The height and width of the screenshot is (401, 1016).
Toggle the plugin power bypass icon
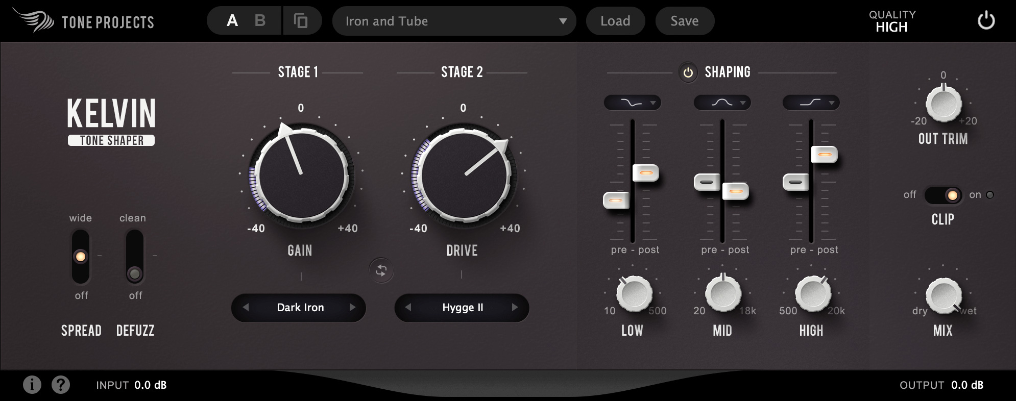[986, 21]
